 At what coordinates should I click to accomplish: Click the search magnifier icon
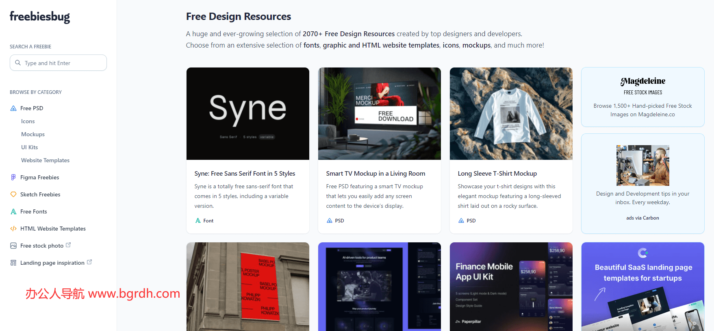pos(18,63)
